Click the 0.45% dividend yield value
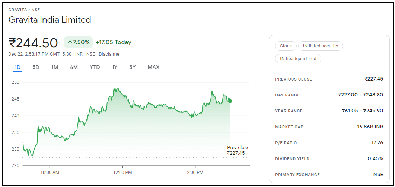Image resolution: width=395 pixels, height=187 pixels. pos(375,159)
